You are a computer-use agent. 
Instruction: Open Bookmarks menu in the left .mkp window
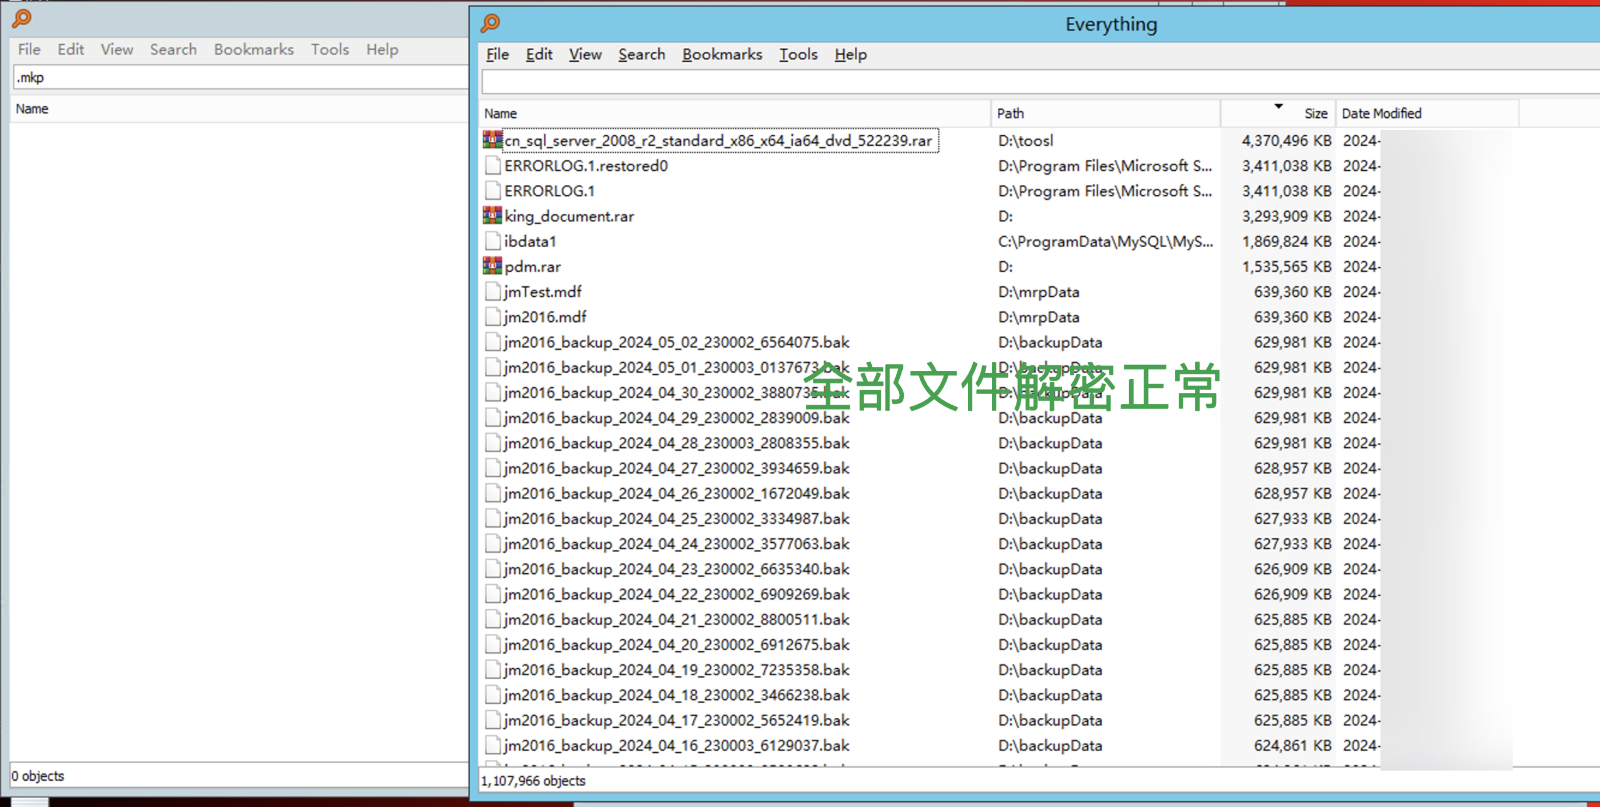tap(253, 50)
